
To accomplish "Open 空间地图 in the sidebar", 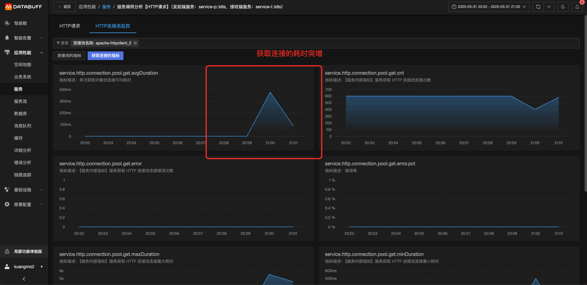I will (23, 65).
